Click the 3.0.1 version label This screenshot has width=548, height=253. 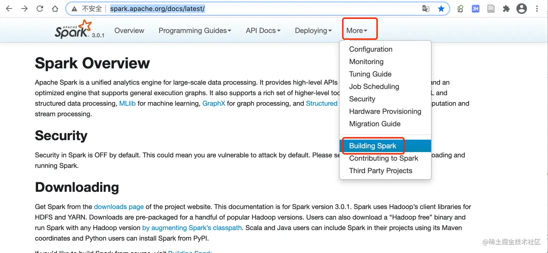(x=98, y=35)
